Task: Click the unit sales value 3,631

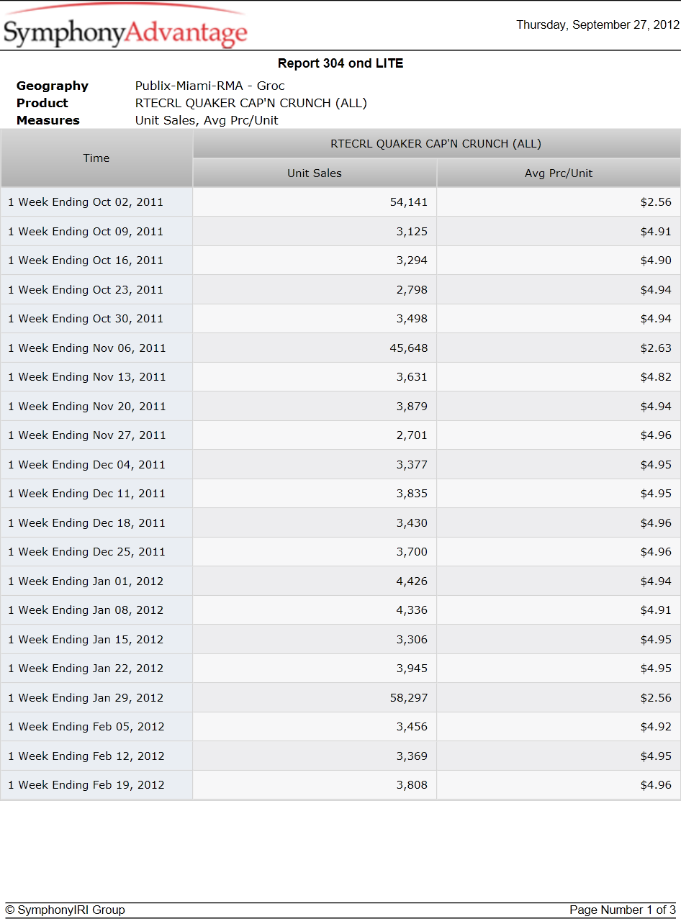Action: point(412,377)
